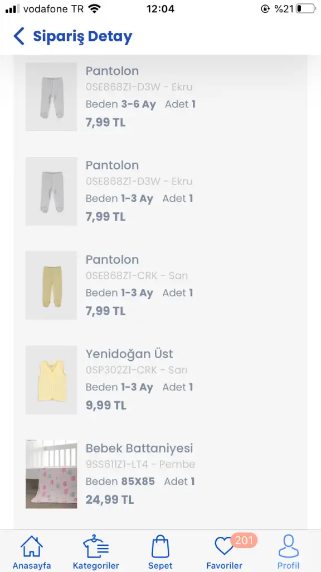Select the Bebek Battaniyesi product title
This screenshot has width=321, height=572.
click(139, 449)
